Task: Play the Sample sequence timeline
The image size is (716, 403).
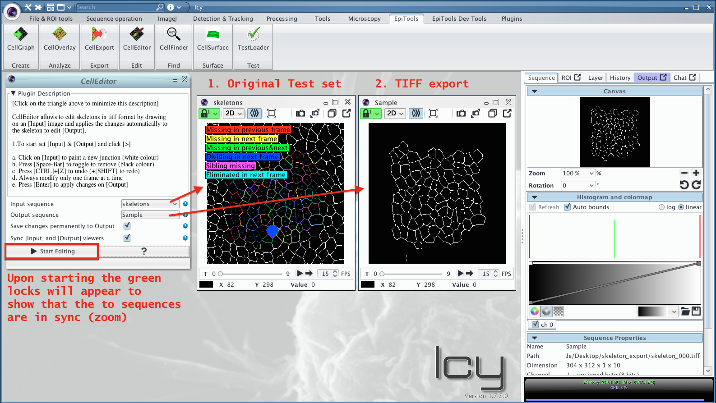Action: click(x=460, y=273)
